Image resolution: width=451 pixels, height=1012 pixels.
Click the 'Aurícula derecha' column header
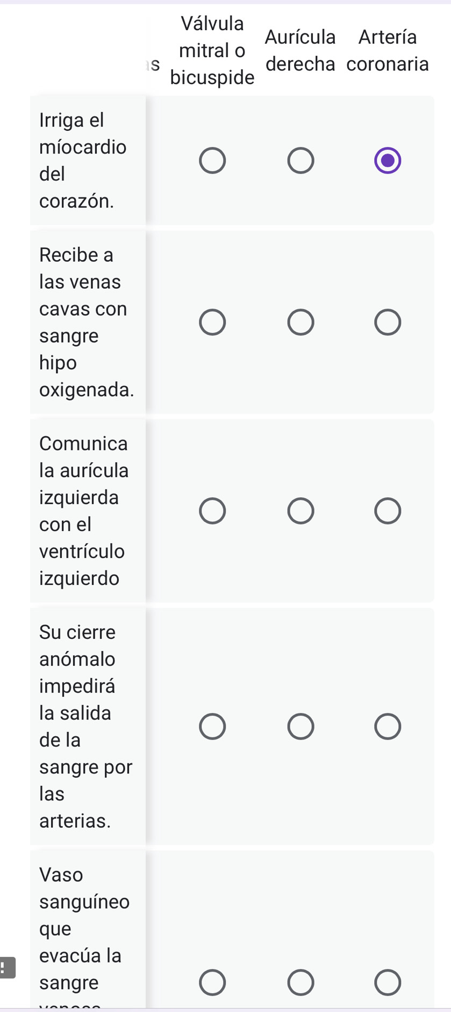300,51
